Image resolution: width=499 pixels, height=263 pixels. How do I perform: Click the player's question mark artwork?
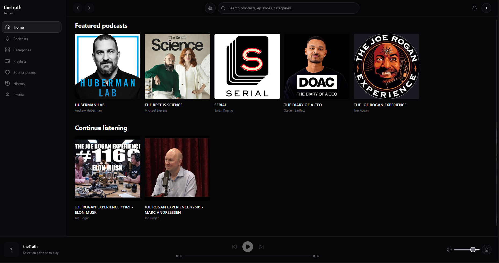pos(11,250)
